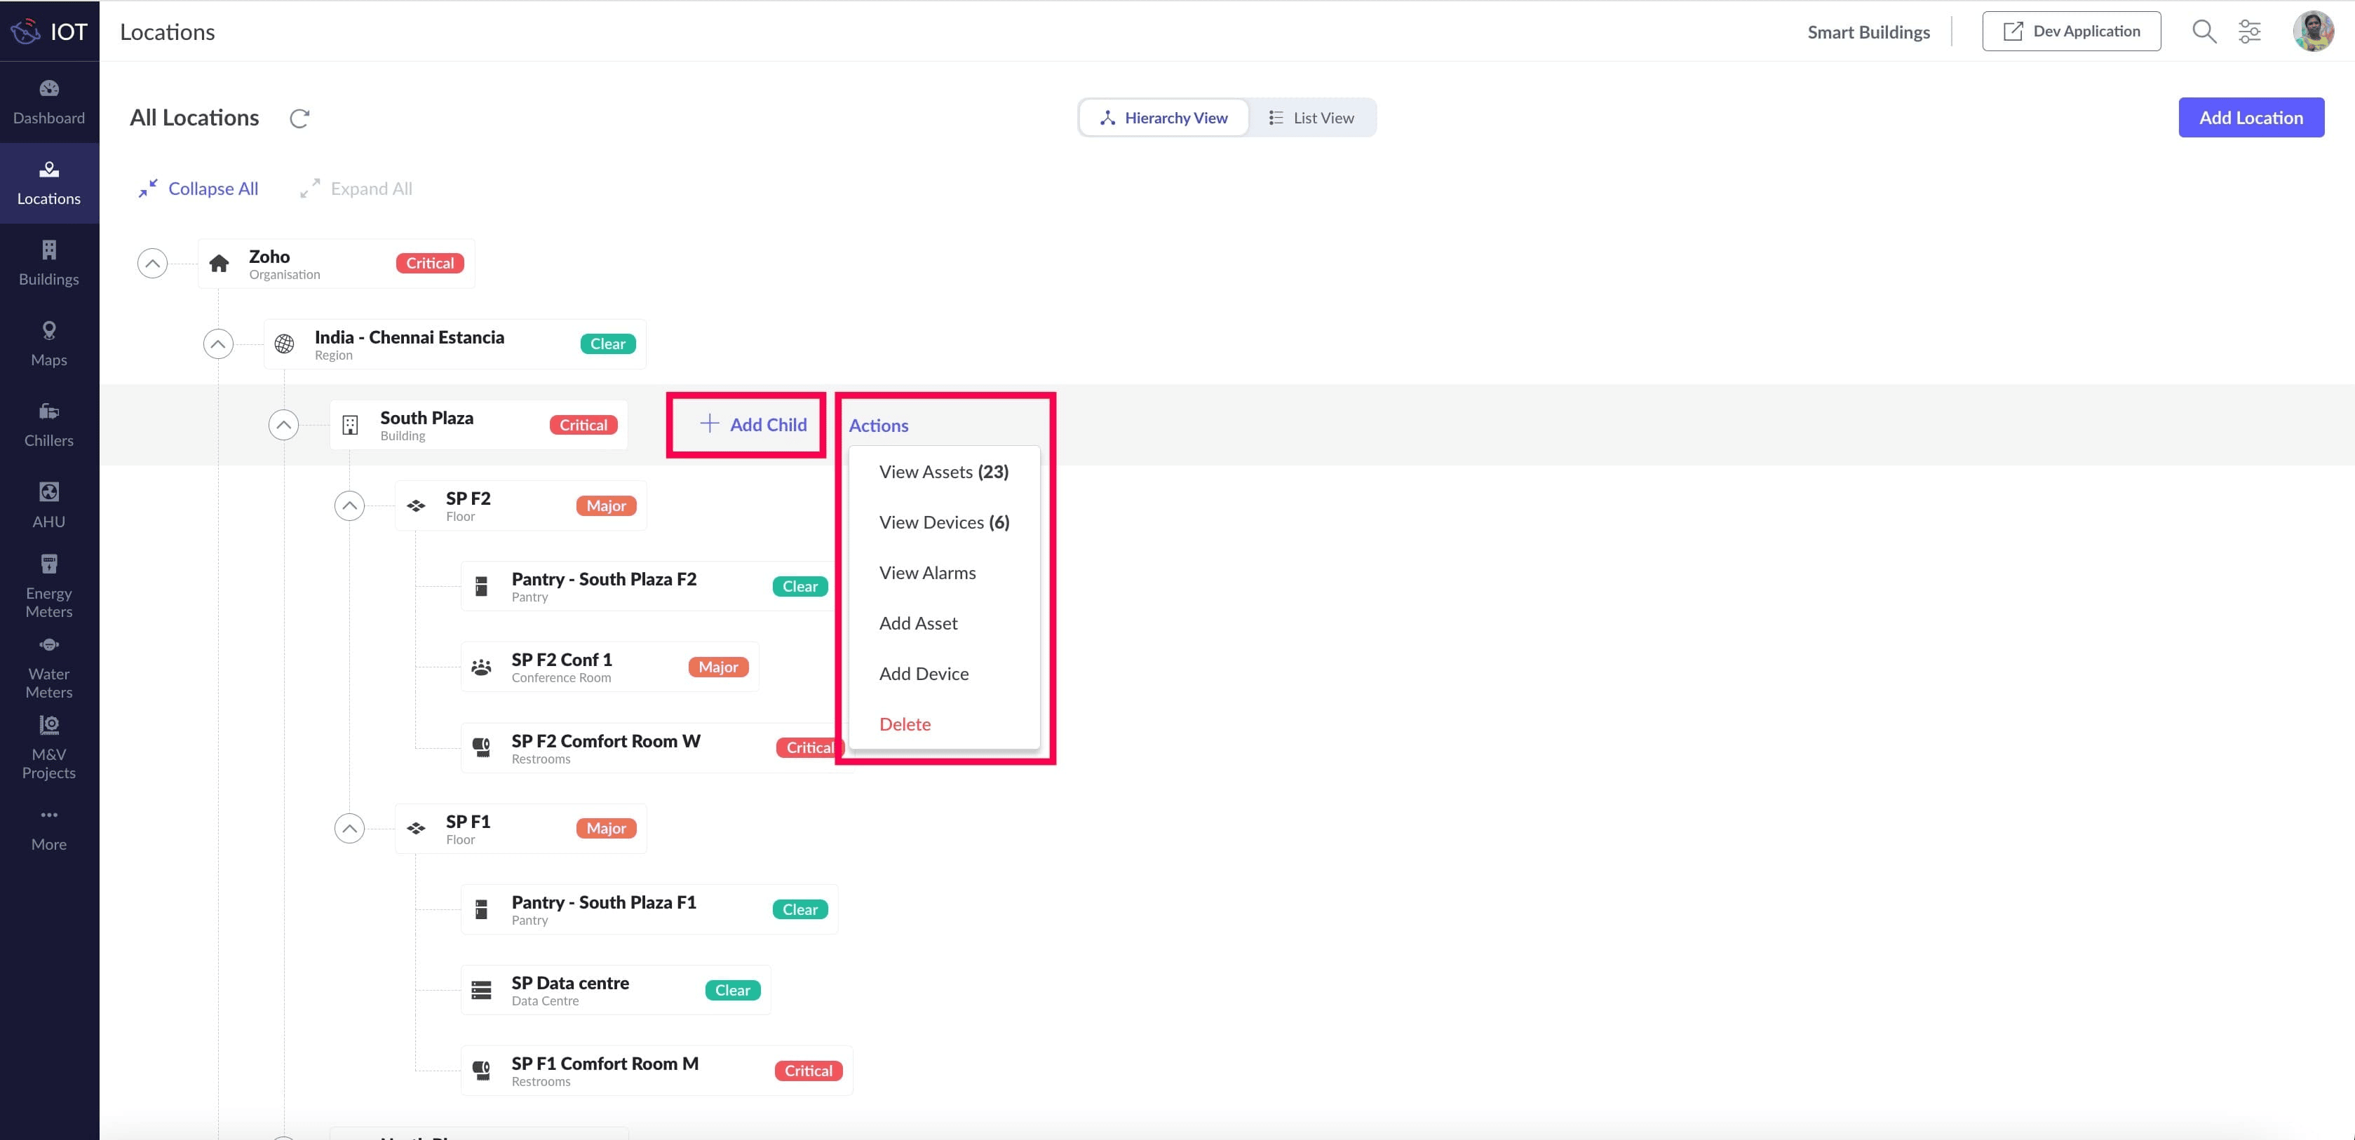Select the SP Data centre node
The height and width of the screenshot is (1140, 2355).
pyautogui.click(x=569, y=989)
